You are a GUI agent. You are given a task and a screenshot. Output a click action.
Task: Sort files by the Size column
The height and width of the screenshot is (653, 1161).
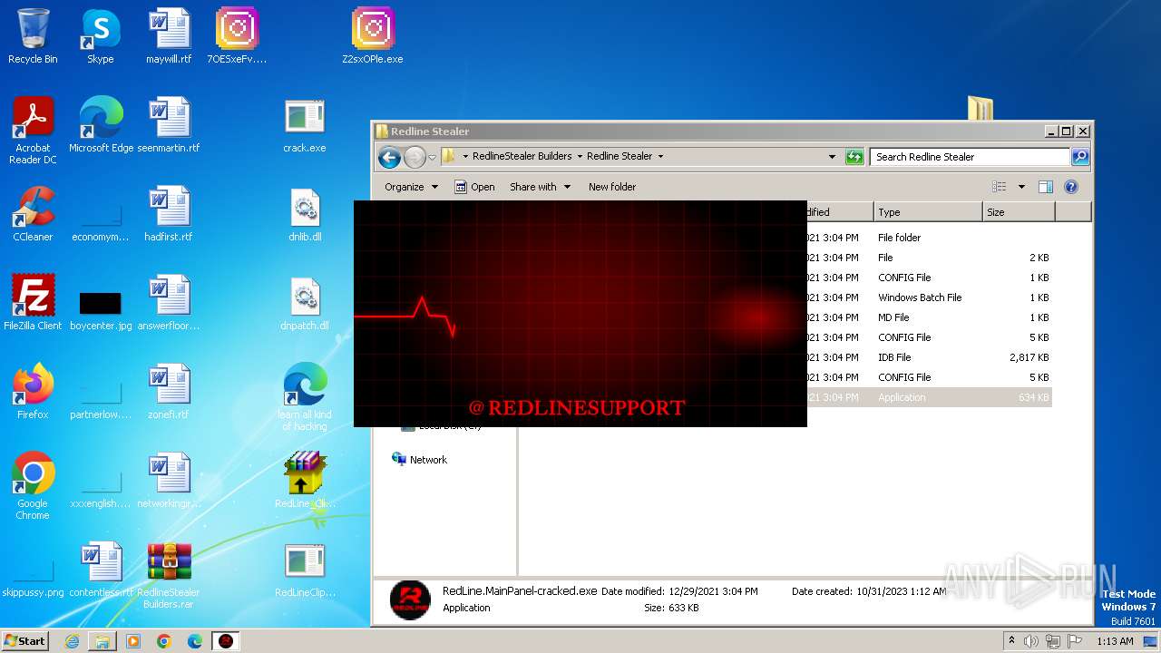click(x=1019, y=212)
